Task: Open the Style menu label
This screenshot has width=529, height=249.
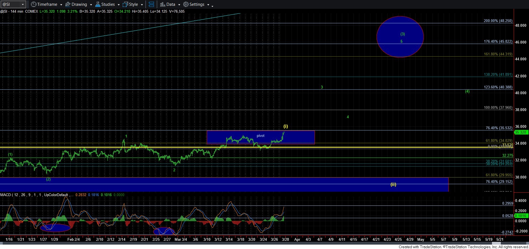Action: click(133, 4)
